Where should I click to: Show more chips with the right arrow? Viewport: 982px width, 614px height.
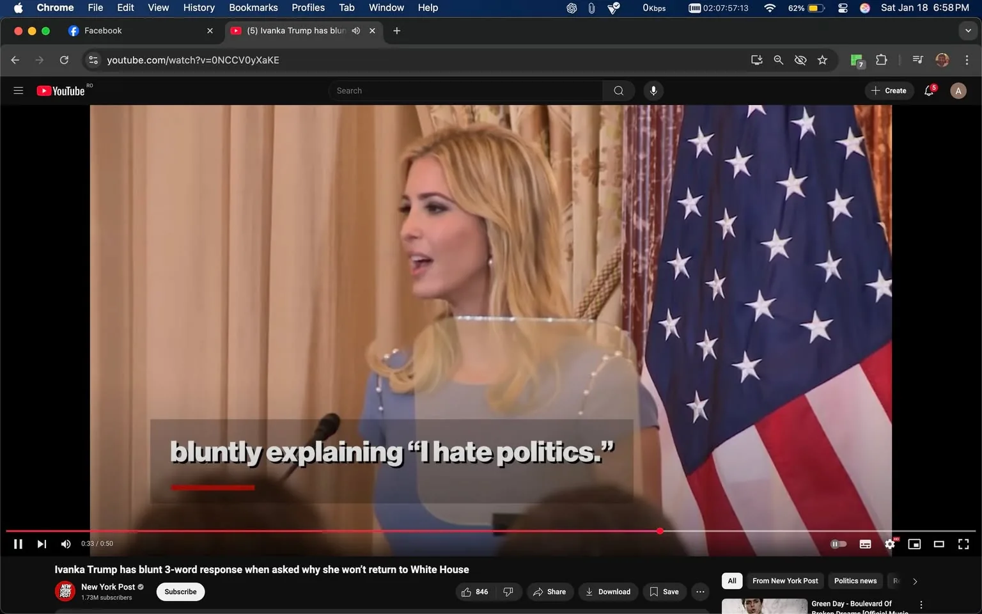click(x=914, y=581)
